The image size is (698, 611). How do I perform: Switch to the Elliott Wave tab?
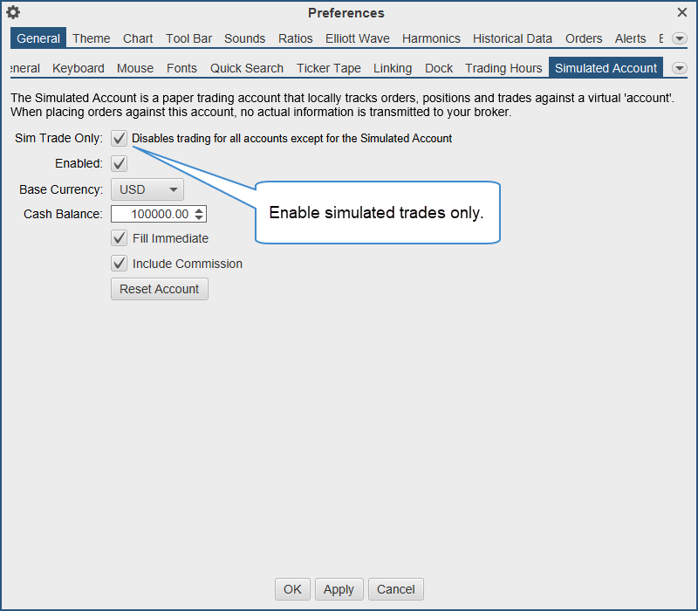click(x=357, y=38)
